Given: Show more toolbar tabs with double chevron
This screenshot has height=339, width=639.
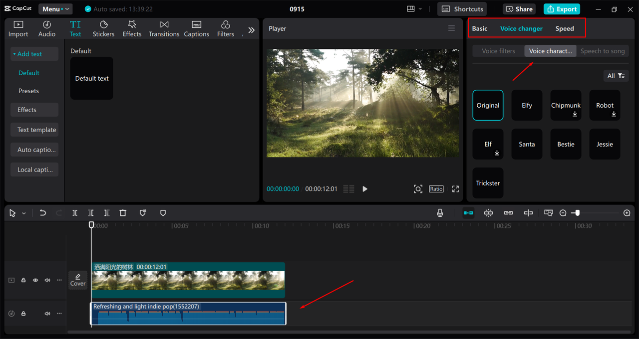Looking at the screenshot, I should pyautogui.click(x=251, y=30).
